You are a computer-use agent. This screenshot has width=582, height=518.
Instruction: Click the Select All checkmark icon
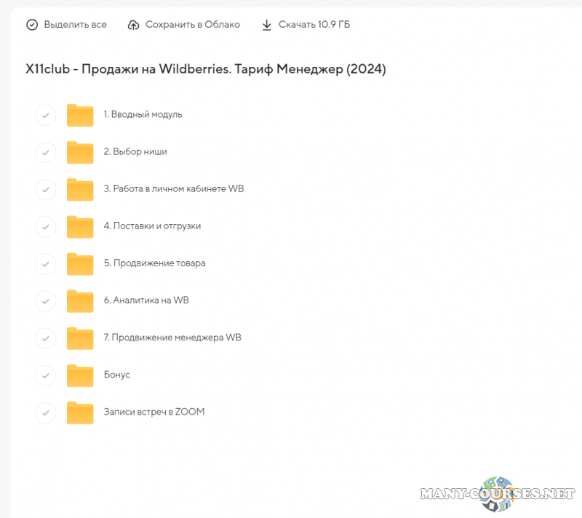coord(32,25)
